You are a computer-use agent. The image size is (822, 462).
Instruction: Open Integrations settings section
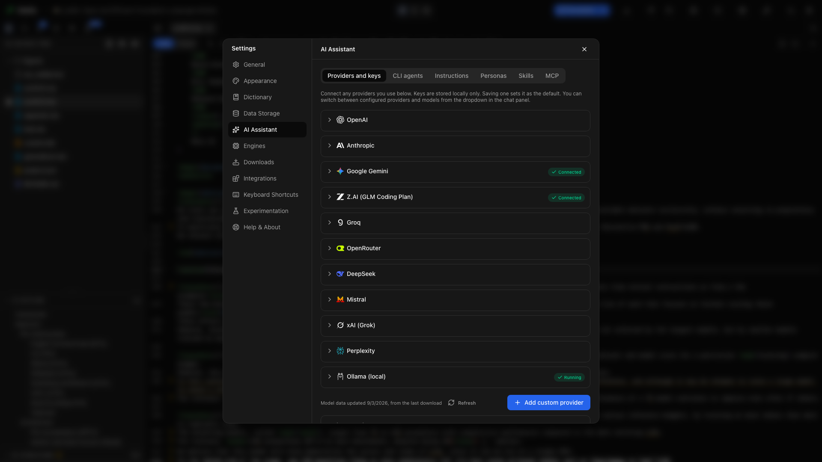coord(267,178)
